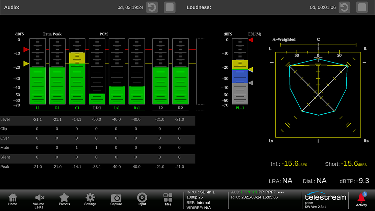Stop the Audio session
This screenshot has width=375, height=211.
tap(170, 7)
